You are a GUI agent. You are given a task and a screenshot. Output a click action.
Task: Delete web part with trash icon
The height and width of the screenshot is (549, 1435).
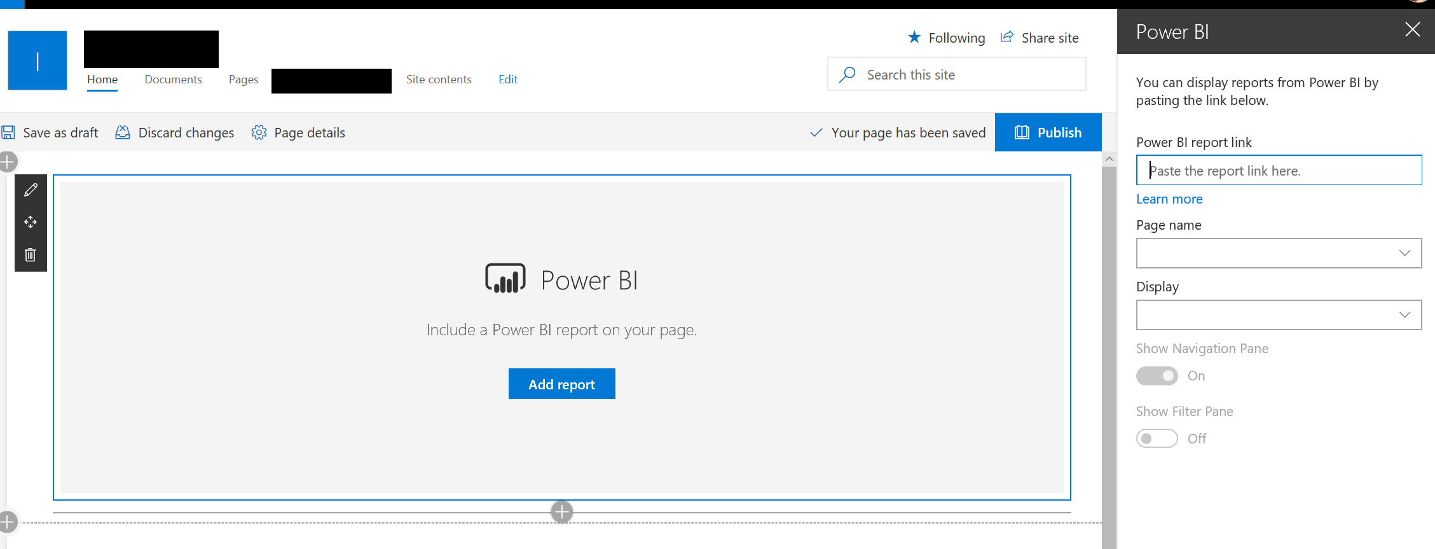(x=31, y=254)
